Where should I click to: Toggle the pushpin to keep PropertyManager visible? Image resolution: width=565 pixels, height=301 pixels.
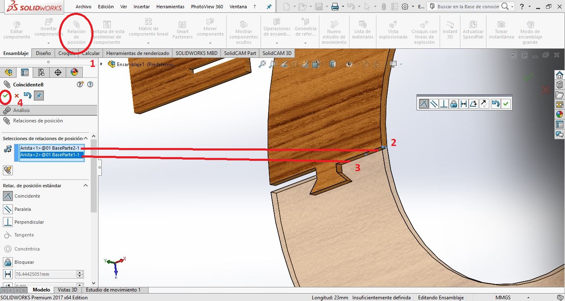(38, 96)
